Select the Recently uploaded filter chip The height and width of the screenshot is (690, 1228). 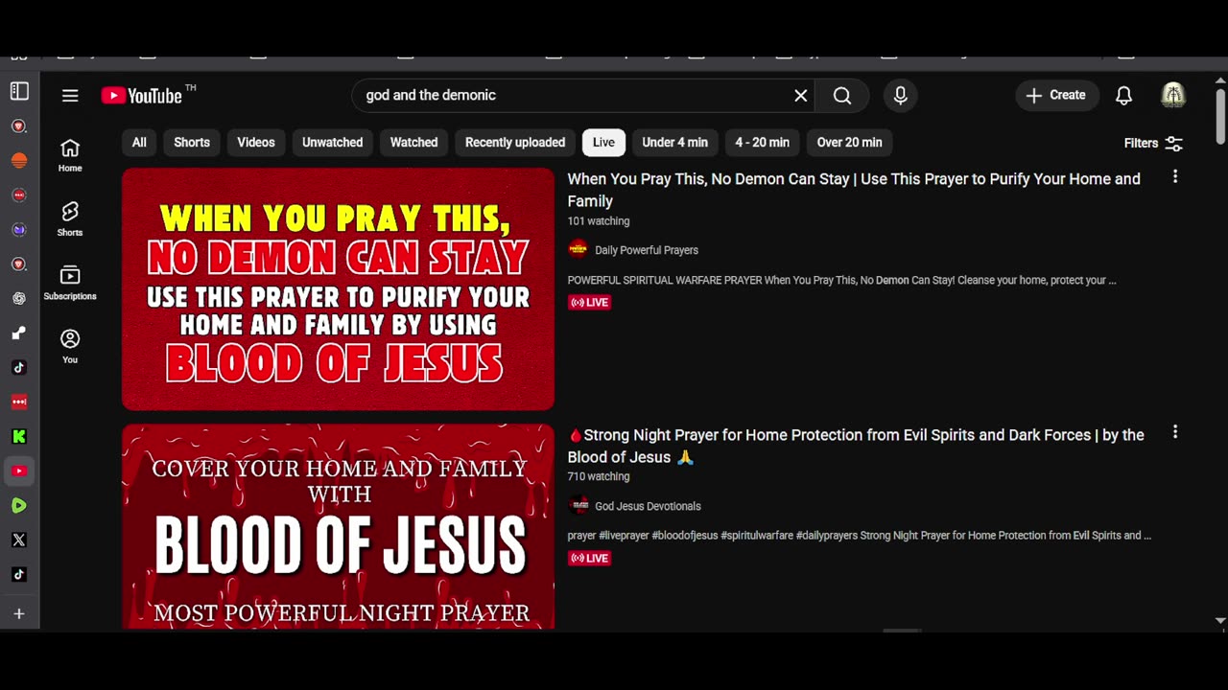(515, 142)
